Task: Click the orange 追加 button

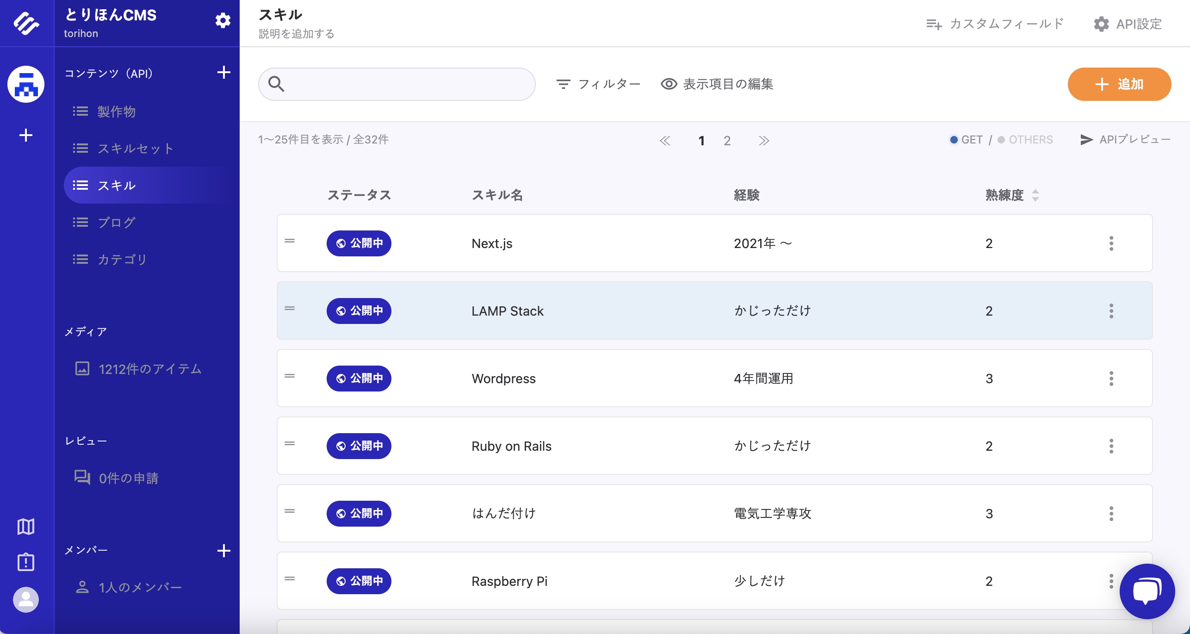Action: (1119, 84)
